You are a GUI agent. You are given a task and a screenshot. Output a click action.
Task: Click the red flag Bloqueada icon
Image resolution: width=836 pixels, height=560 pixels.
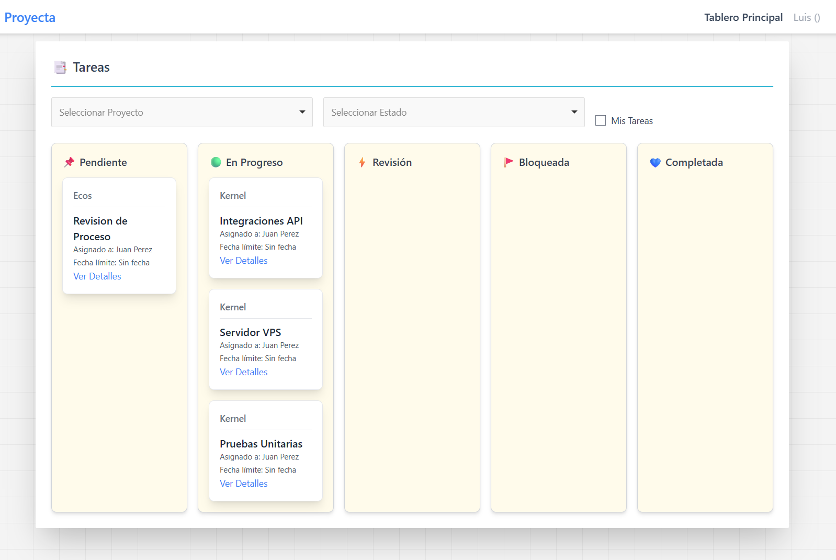coord(509,162)
